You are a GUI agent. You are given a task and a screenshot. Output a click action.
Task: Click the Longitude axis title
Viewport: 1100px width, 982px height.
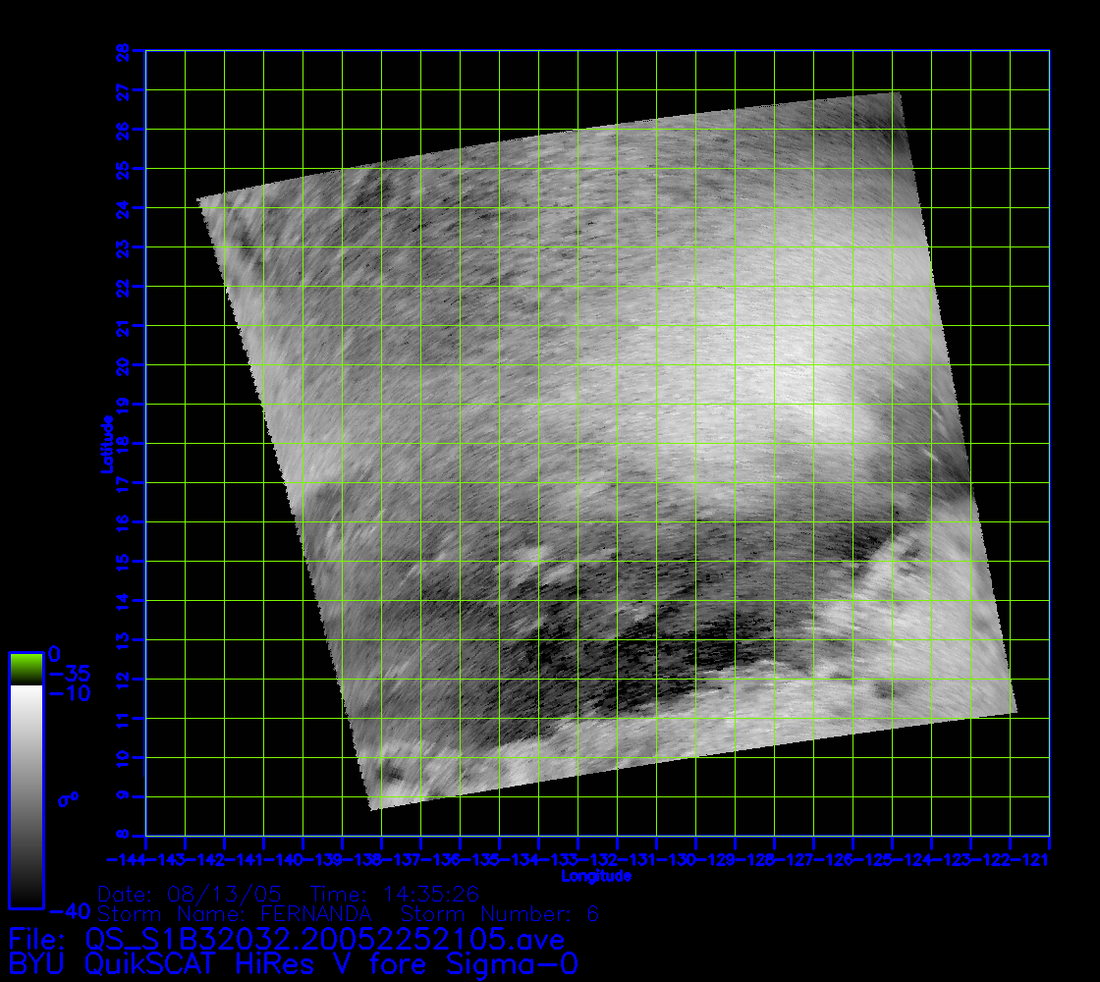pos(596,875)
